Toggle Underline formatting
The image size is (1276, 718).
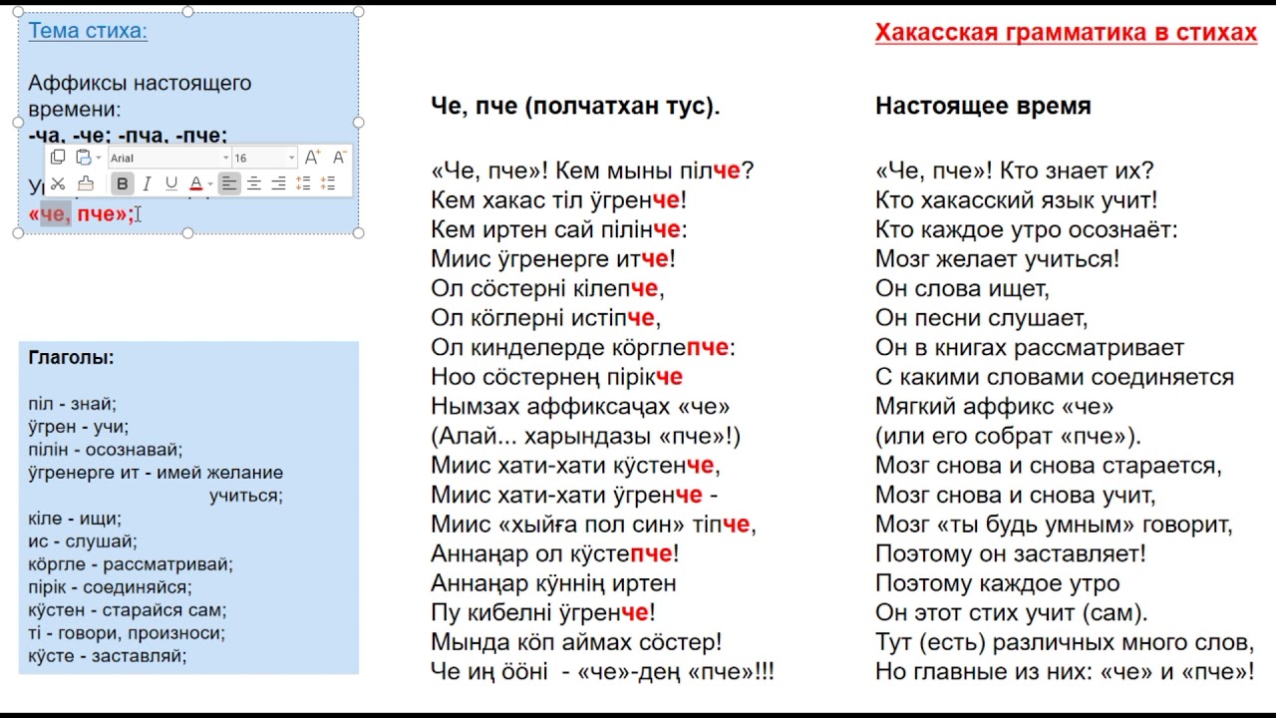point(171,183)
